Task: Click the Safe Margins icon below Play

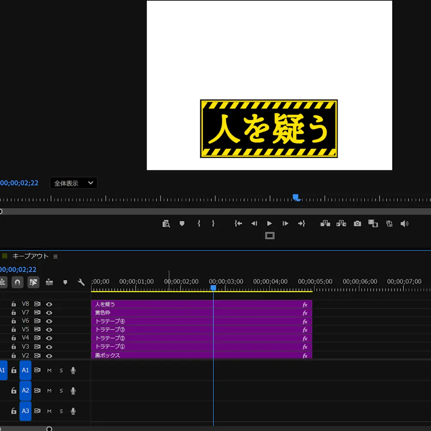Action: (x=270, y=236)
